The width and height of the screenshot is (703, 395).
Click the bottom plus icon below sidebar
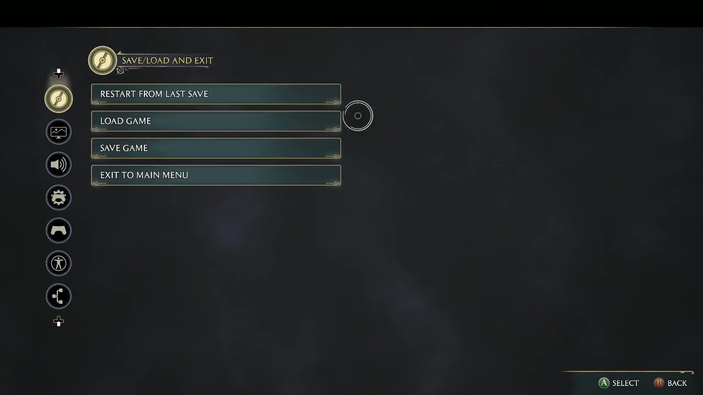(x=58, y=321)
